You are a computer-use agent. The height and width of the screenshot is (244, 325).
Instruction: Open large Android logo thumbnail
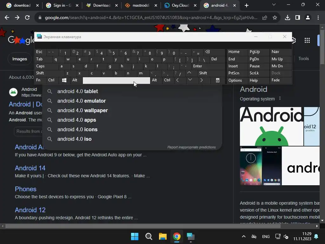tap(272, 126)
